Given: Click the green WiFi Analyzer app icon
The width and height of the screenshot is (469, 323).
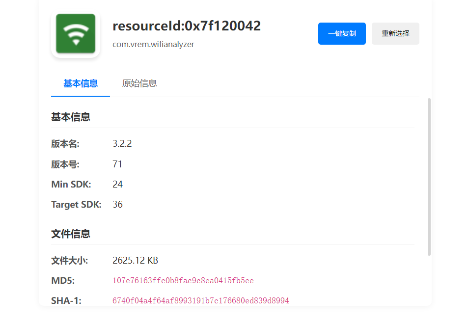Looking at the screenshot, I should 76,34.
